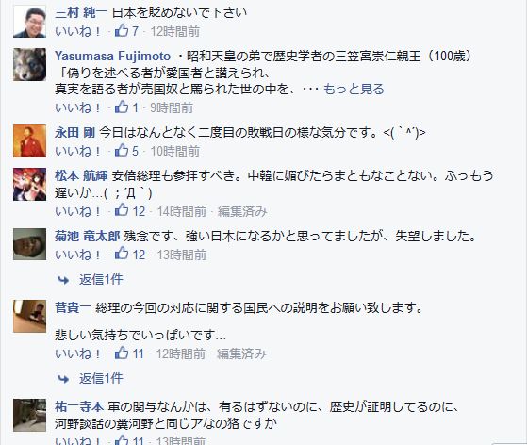The width and height of the screenshot is (527, 445).
Task: Like 三村 純一's comment via いいね！
Action: (x=78, y=31)
